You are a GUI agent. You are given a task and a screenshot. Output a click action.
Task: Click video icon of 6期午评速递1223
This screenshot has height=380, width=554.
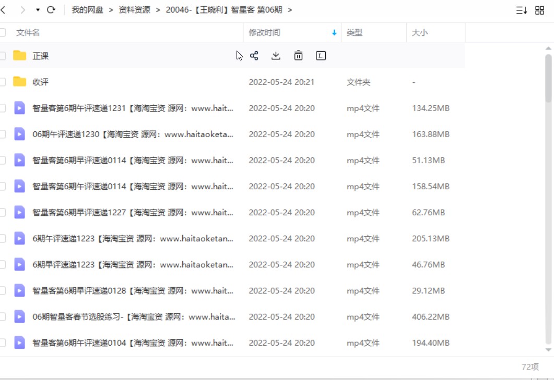[19, 239]
